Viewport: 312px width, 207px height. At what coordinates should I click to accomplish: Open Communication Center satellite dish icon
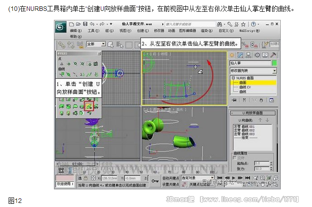(x=236, y=24)
